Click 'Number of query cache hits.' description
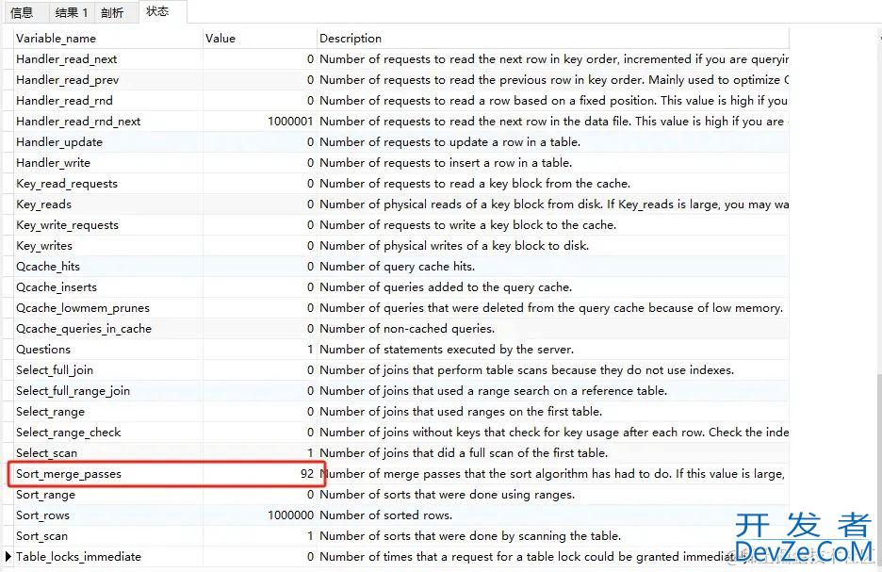 tap(397, 267)
